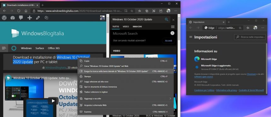
Task: Choose Esegui la ricerca nella barra laterale
Action: 125,71
